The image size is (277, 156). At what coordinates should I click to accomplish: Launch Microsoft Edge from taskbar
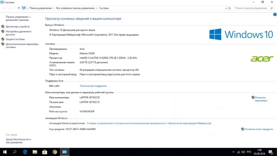point(25,152)
